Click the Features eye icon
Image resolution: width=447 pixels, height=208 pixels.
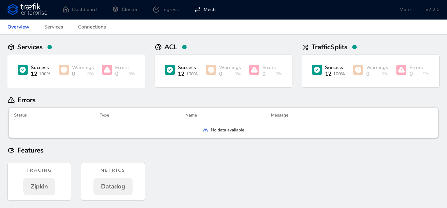11,150
